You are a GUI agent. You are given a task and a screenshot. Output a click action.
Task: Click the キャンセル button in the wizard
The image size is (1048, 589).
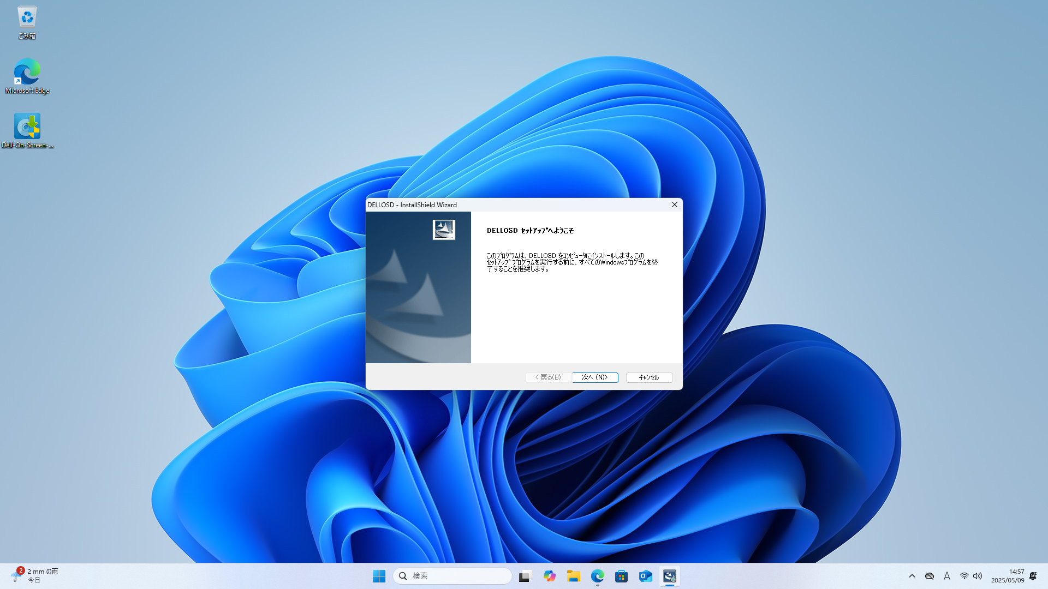[x=649, y=377]
